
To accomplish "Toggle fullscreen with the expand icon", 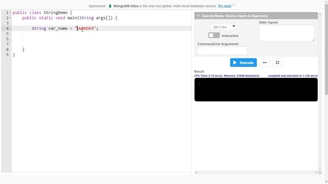I will tap(277, 62).
